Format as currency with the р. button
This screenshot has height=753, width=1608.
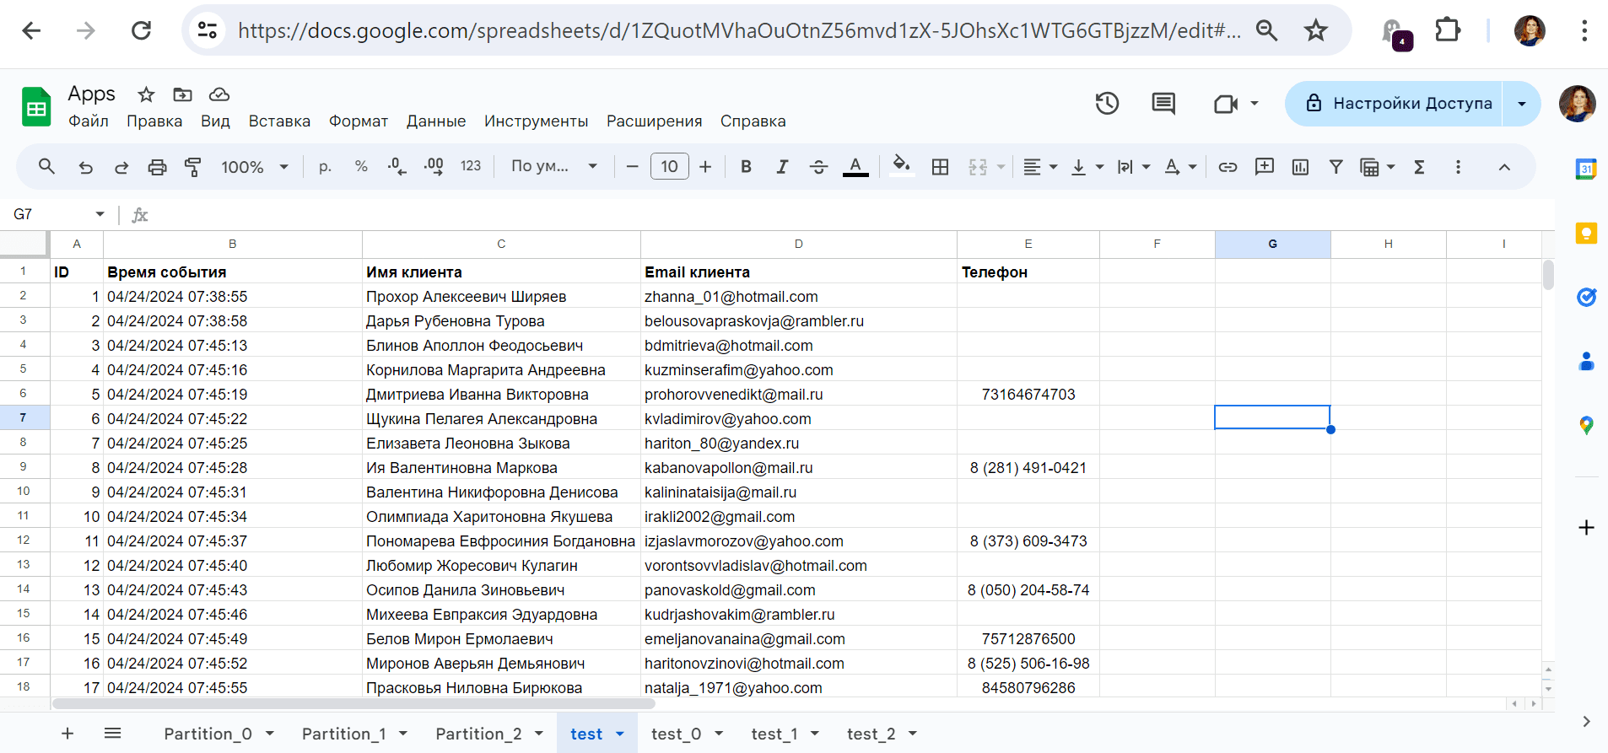tap(325, 167)
